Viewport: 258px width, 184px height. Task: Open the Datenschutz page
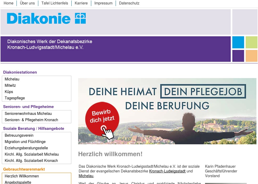point(129,3)
